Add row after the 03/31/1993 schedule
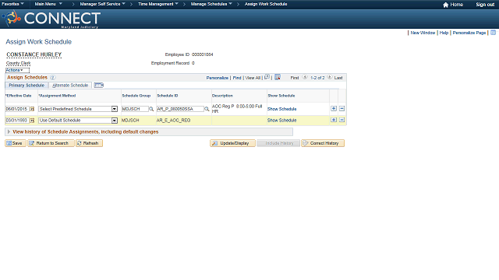The height and width of the screenshot is (280, 499). [x=334, y=120]
